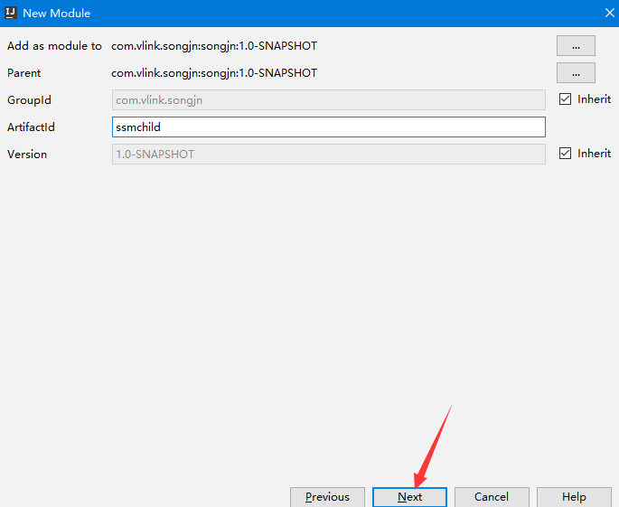Click the Parent label

(x=23, y=73)
